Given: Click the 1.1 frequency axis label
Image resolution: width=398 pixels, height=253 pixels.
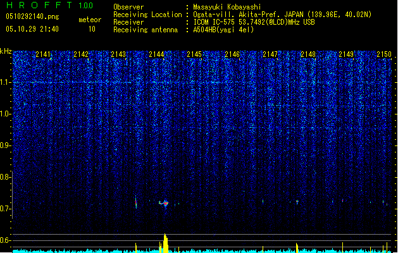Looking at the screenshot, I should coord(6,82).
